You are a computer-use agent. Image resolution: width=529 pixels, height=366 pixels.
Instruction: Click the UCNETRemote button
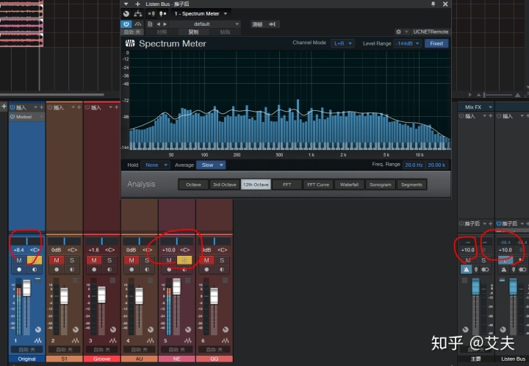coord(431,32)
